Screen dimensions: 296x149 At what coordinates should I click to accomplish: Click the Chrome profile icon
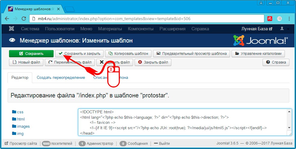point(261,3)
